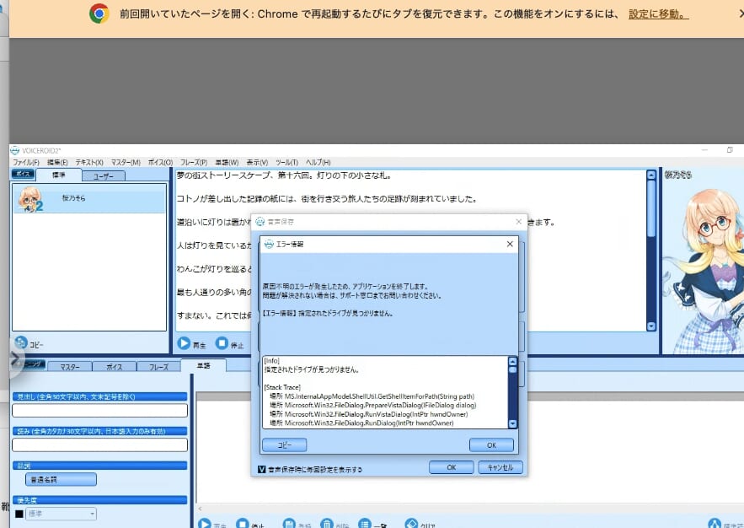744x528 pixels.
Task: Click the コピー icon under the voice list
Action: [21, 342]
